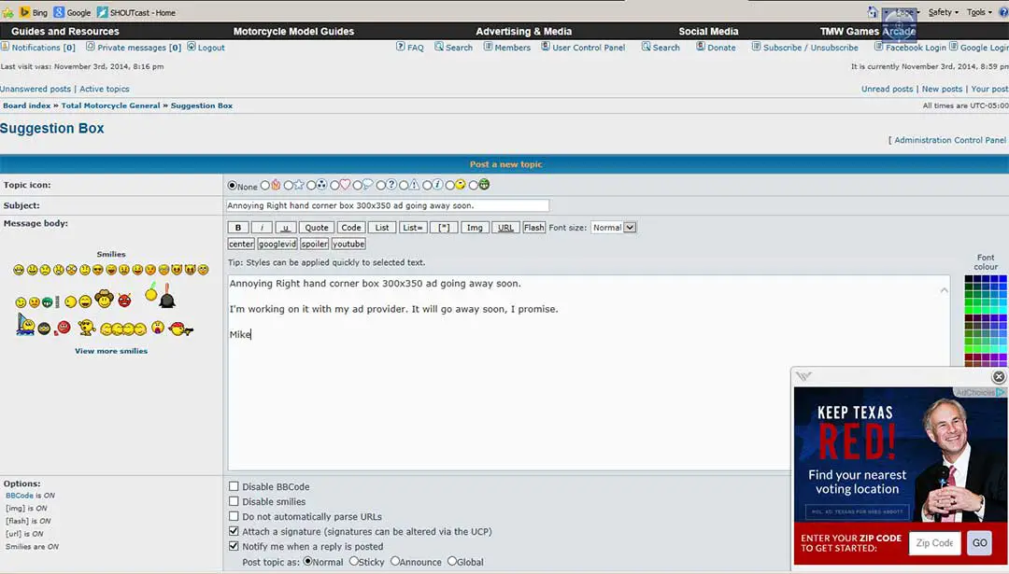
Task: Check the Disable smilies checkbox
Action: click(x=234, y=501)
